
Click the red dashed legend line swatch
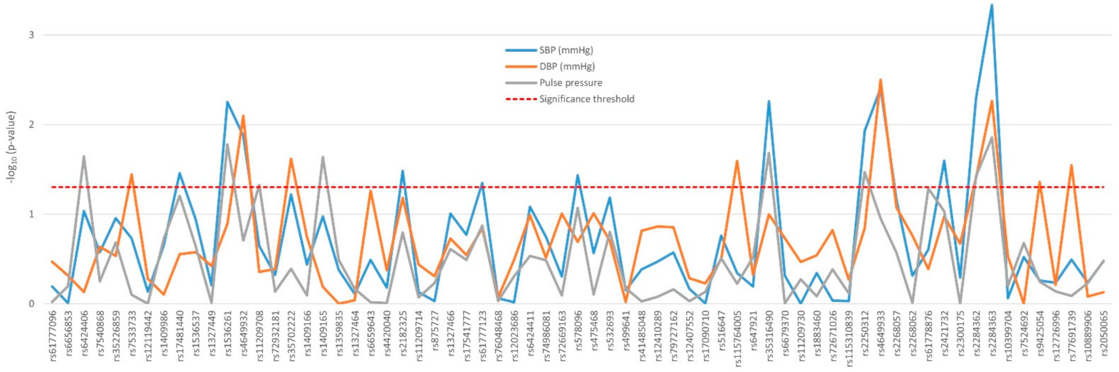(521, 99)
